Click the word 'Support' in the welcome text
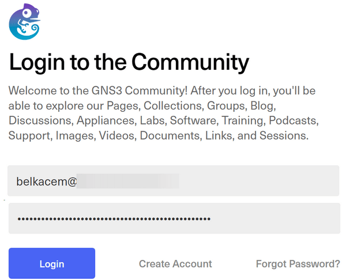The image size is (346, 280). point(28,137)
